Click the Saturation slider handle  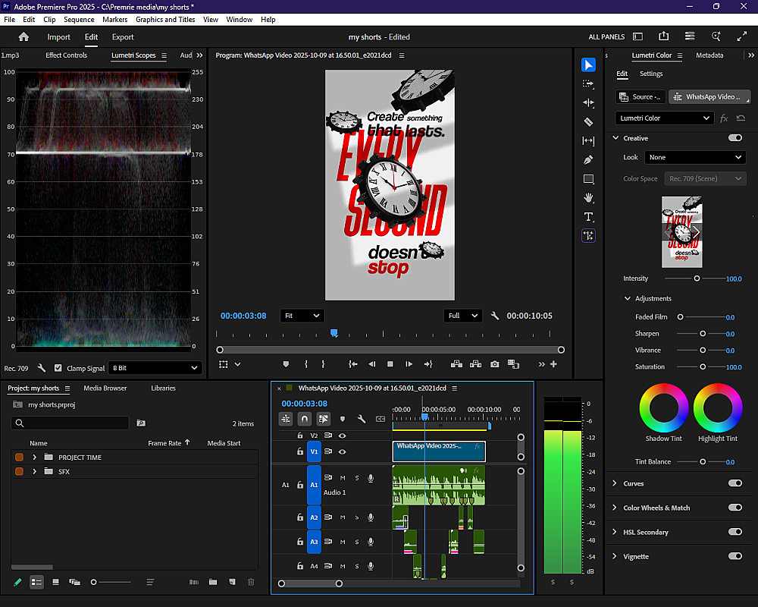coord(703,367)
